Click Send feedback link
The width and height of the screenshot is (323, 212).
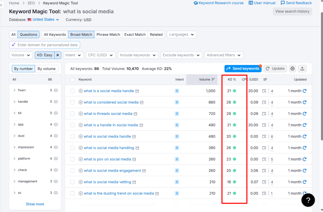pos(296,3)
